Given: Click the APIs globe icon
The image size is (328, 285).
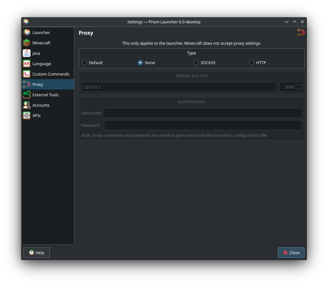Looking at the screenshot, I should click(x=27, y=115).
